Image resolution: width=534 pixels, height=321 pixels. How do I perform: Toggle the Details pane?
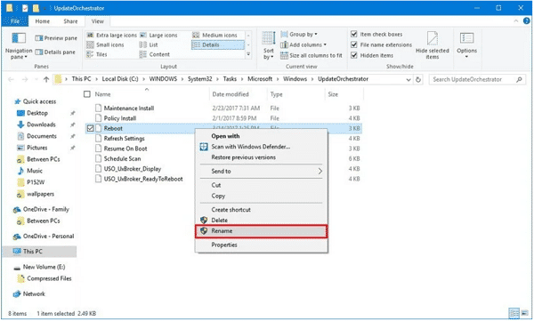pyautogui.click(x=55, y=52)
